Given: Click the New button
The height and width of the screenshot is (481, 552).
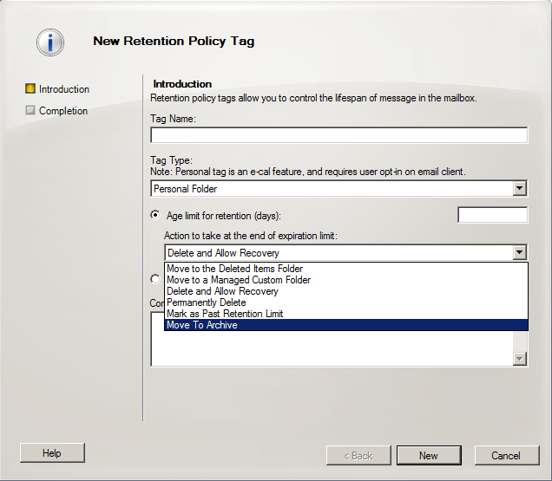Looking at the screenshot, I should [x=429, y=455].
